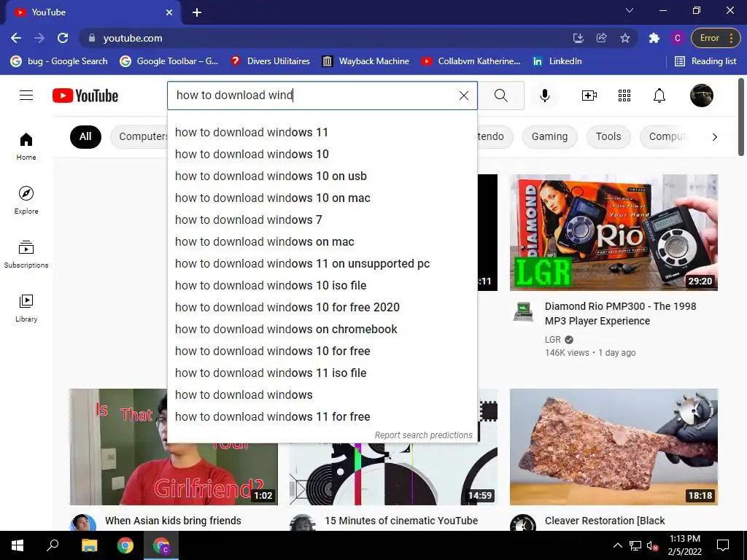Choose suggestion 'how to download windows on mac'
Screen dimensions: 747x560
pyautogui.click(x=322, y=241)
